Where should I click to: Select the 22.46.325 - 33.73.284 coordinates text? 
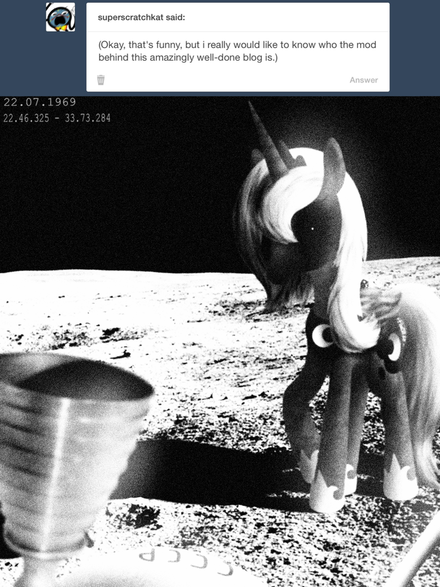[57, 118]
